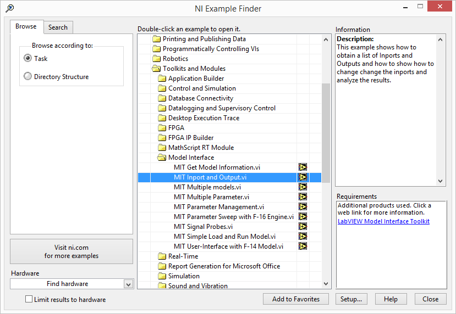Click the NI Example Finder magnifier title icon

click(9, 8)
